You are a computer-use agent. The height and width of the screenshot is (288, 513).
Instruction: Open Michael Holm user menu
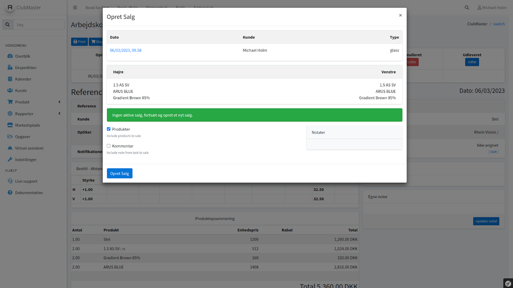pyautogui.click(x=492, y=8)
